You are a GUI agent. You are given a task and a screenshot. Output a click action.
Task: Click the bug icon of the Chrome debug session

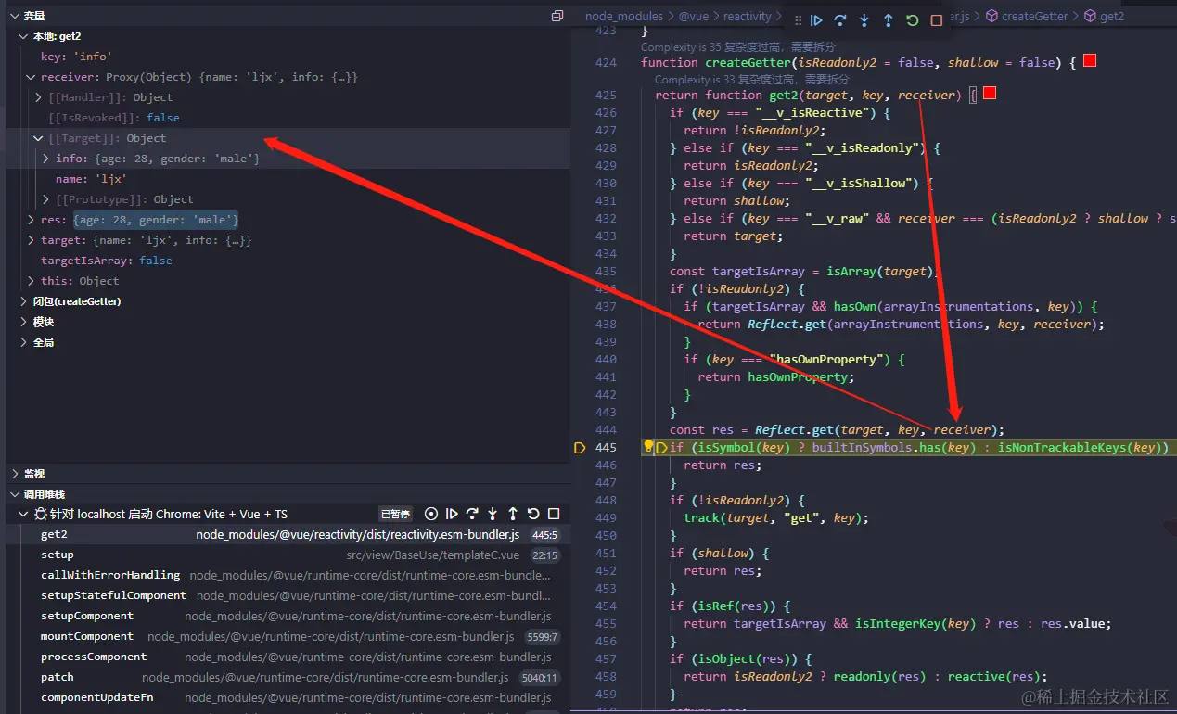41,514
